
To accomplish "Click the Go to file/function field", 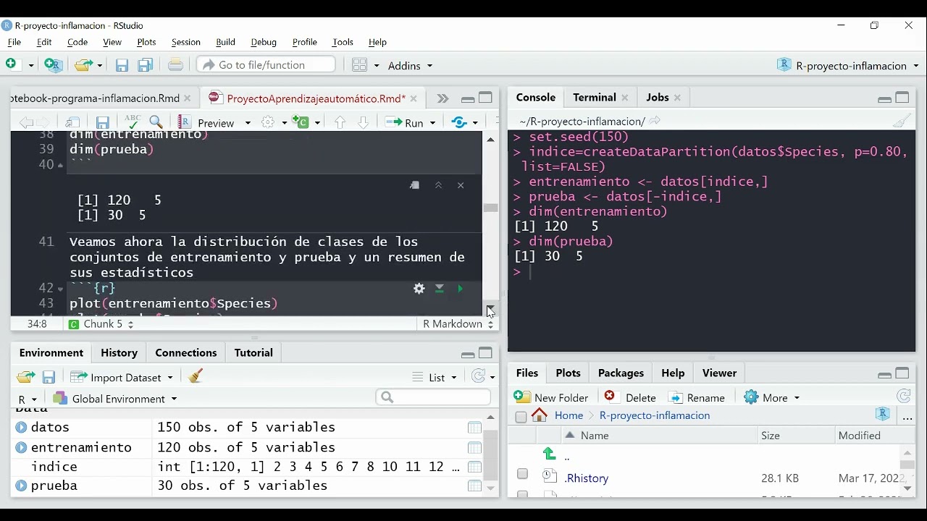I will [x=267, y=65].
